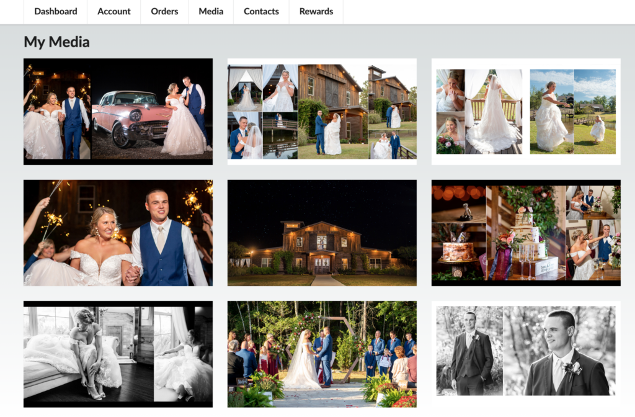Open the Contacts tab
The width and height of the screenshot is (635, 417).
pos(261,12)
